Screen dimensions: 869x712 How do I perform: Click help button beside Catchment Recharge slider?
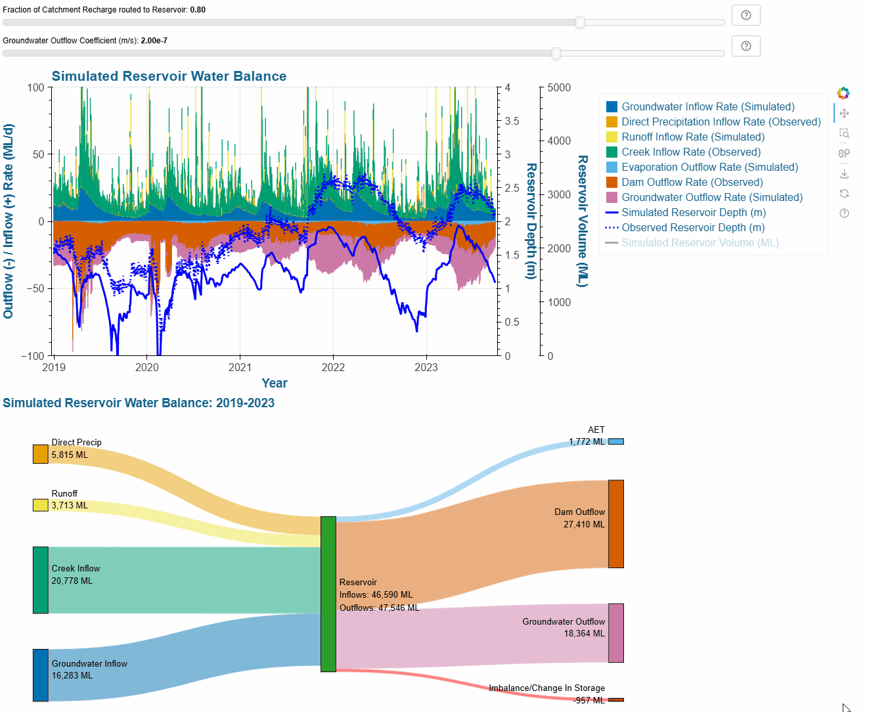tap(746, 15)
